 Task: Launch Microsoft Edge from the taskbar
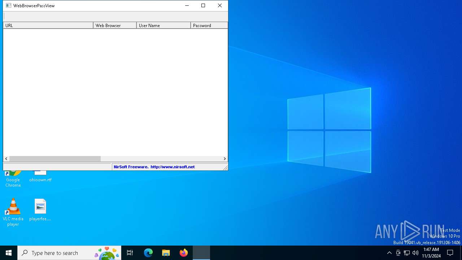[x=148, y=253]
